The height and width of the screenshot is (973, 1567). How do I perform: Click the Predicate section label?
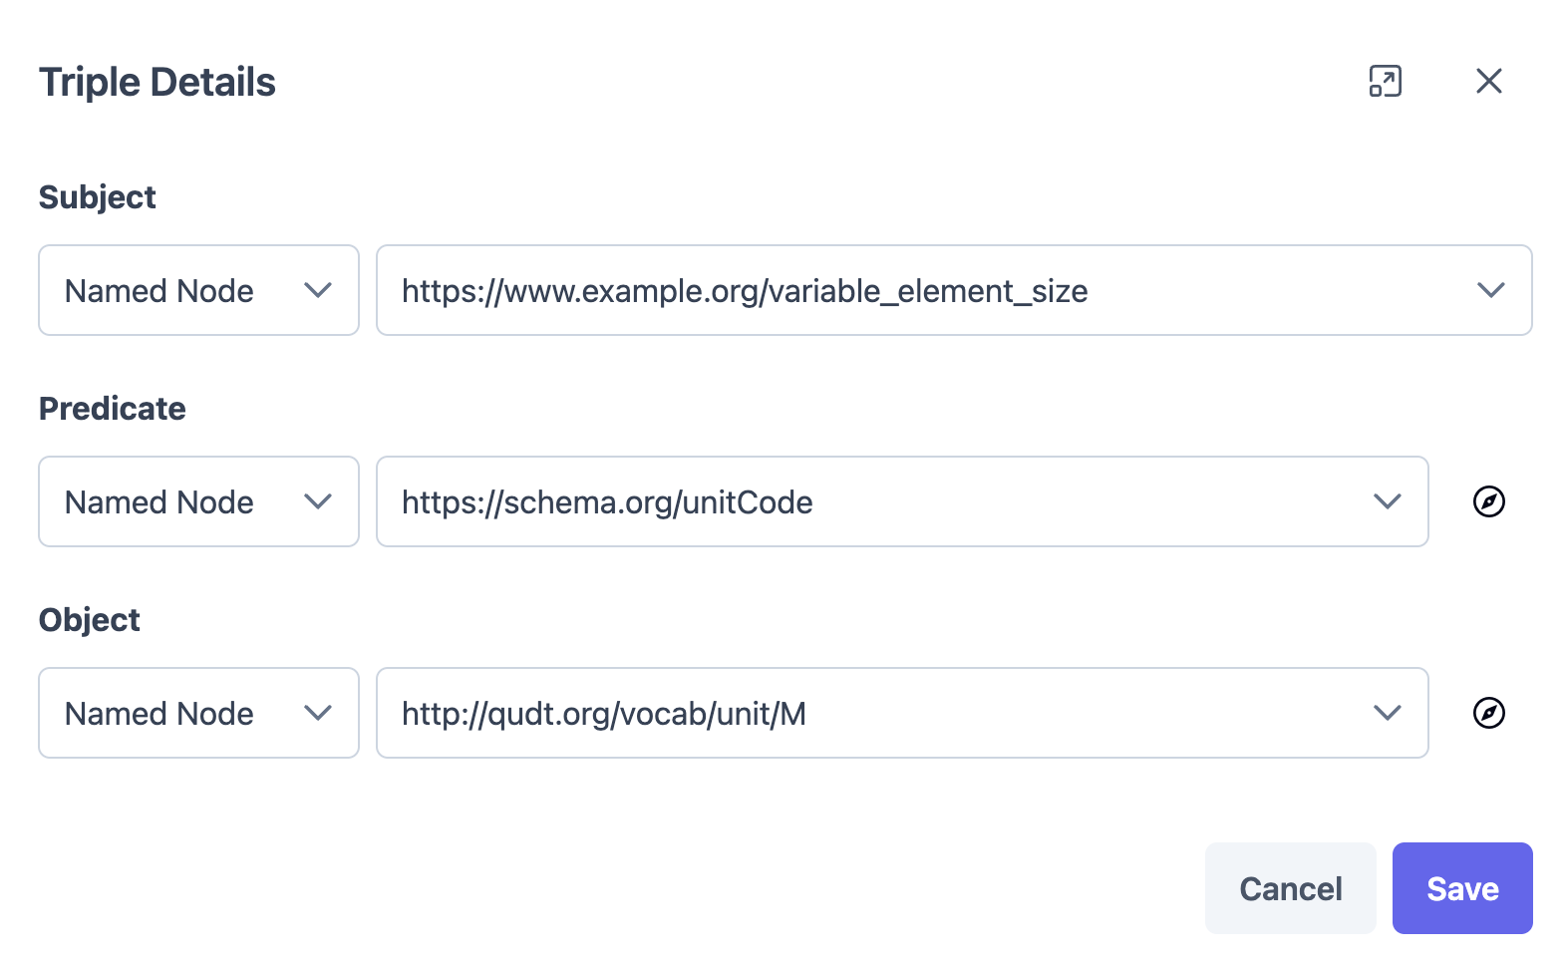coord(112,409)
